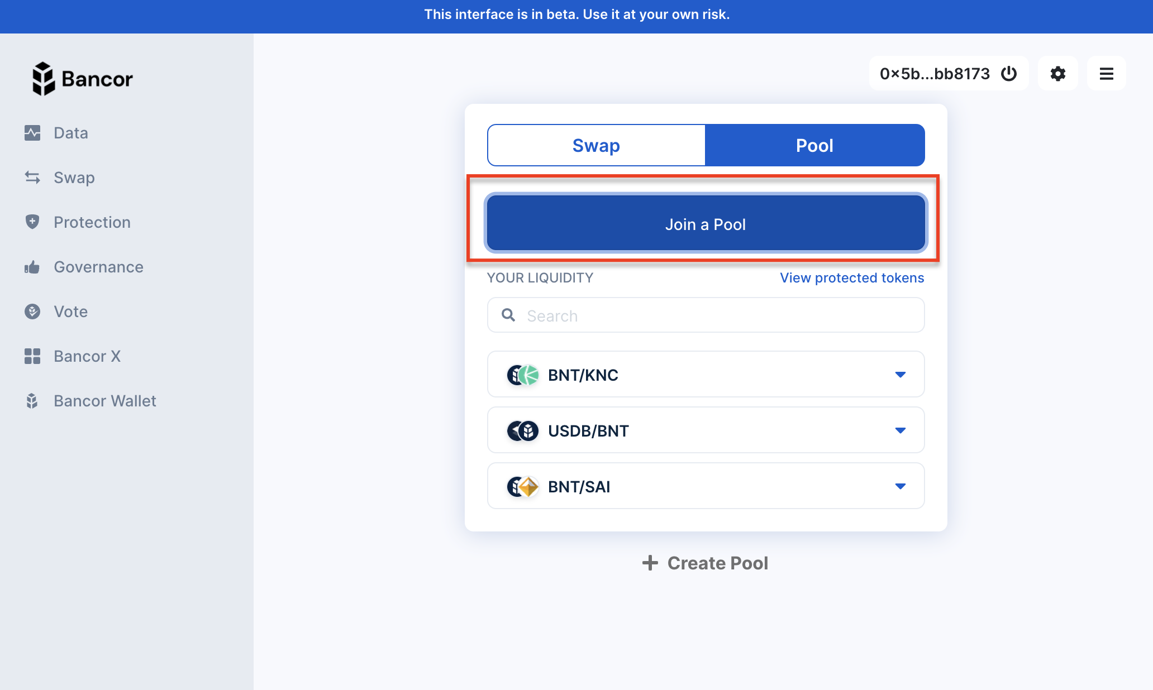This screenshot has height=690, width=1153.
Task: Click the View protected tokens link
Action: pyautogui.click(x=852, y=277)
